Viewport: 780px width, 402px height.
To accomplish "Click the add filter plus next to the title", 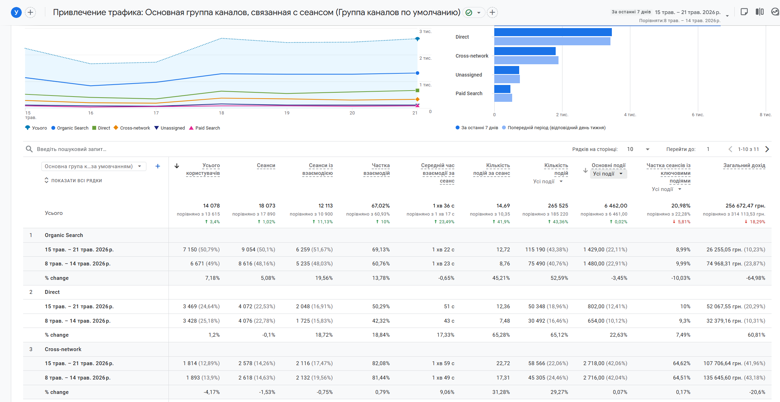I will click(x=493, y=13).
